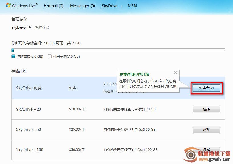Click the SkyDrive +50 plan name

point(29,130)
